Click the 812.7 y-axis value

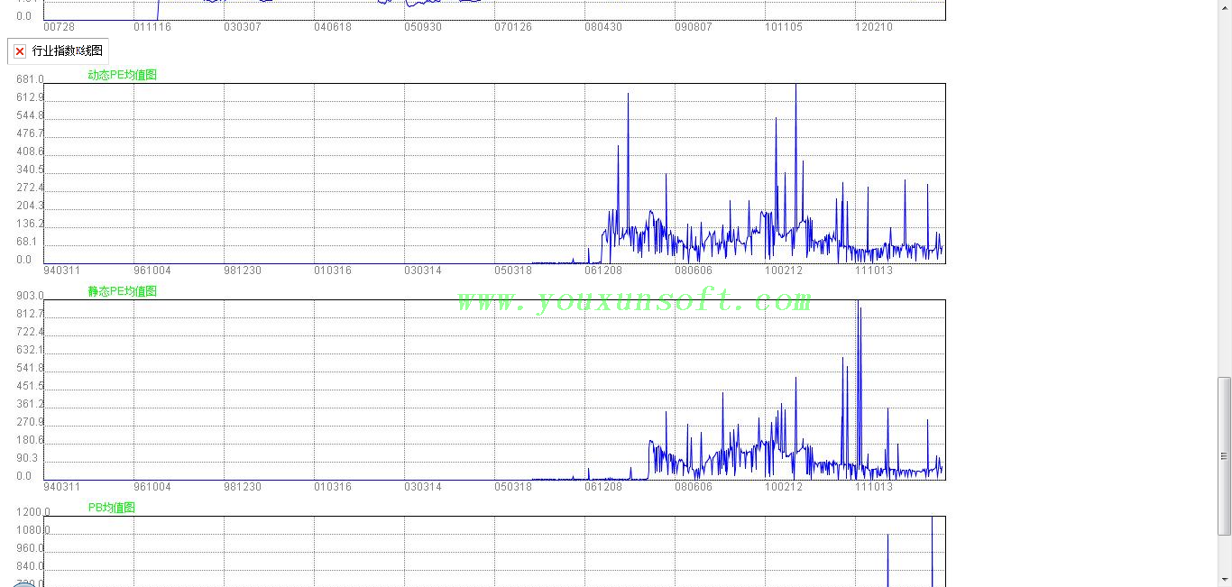click(x=30, y=314)
